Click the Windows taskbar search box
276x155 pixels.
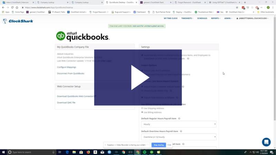pyautogui.click(x=32, y=152)
